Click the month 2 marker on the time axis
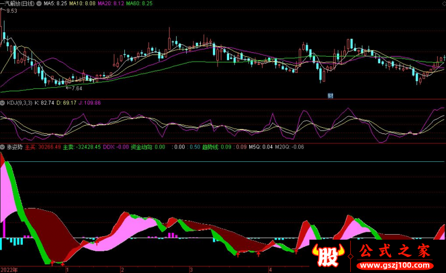Image resolution: width=446 pixels, height=273 pixels. pos(122,270)
